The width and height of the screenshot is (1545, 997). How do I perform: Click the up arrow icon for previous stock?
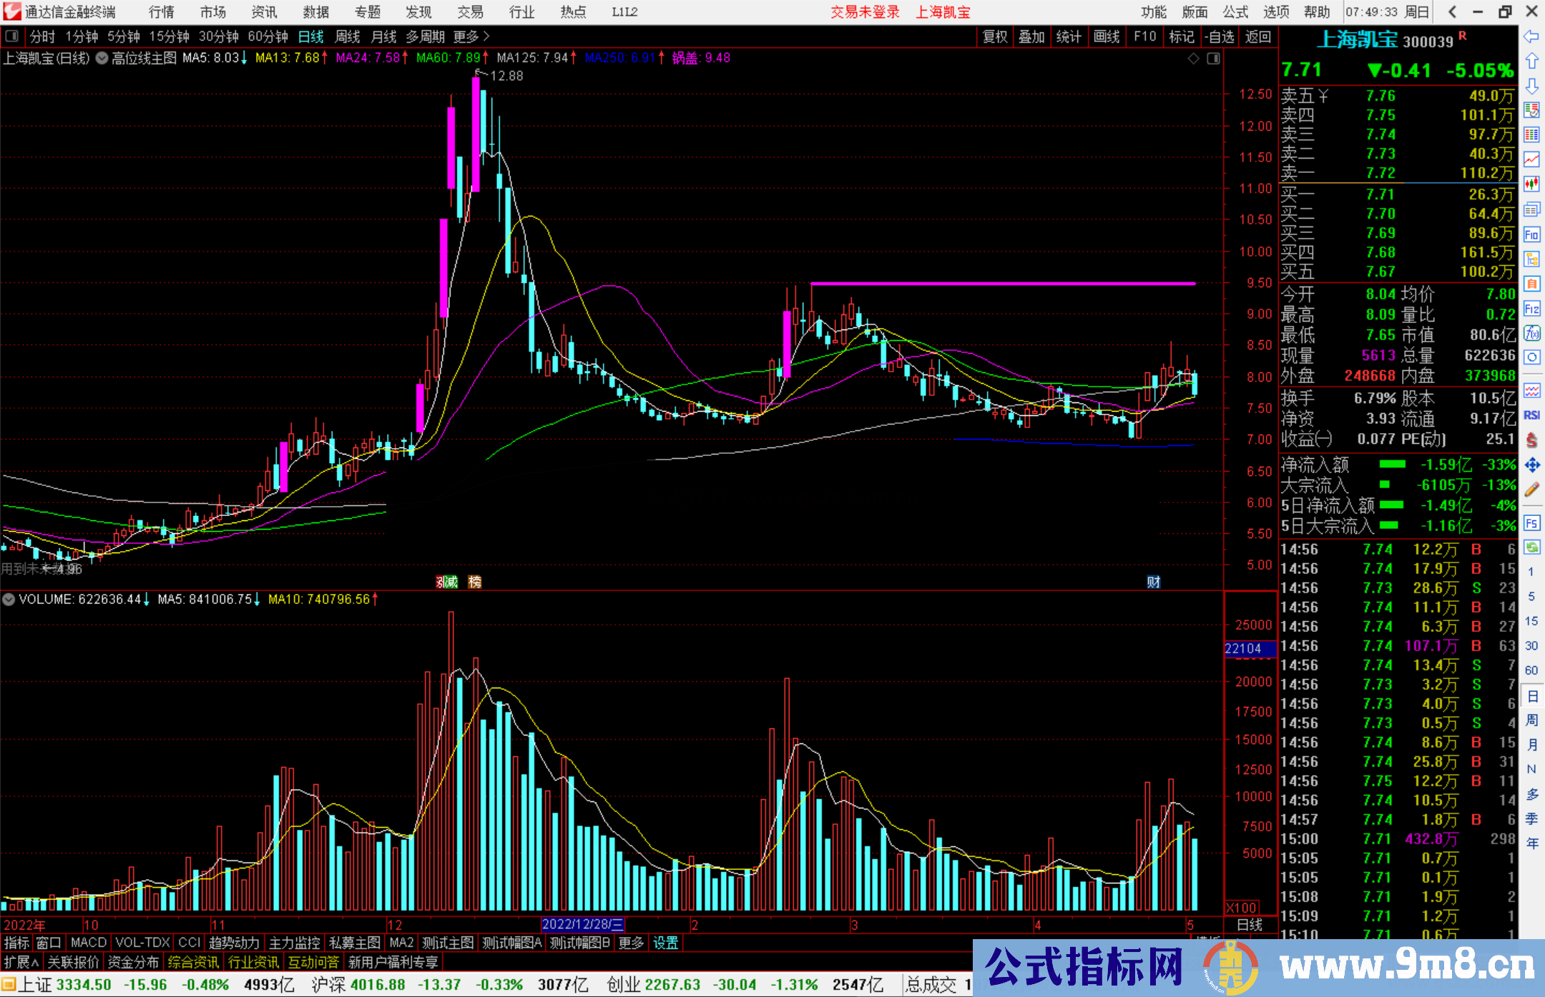click(1531, 61)
